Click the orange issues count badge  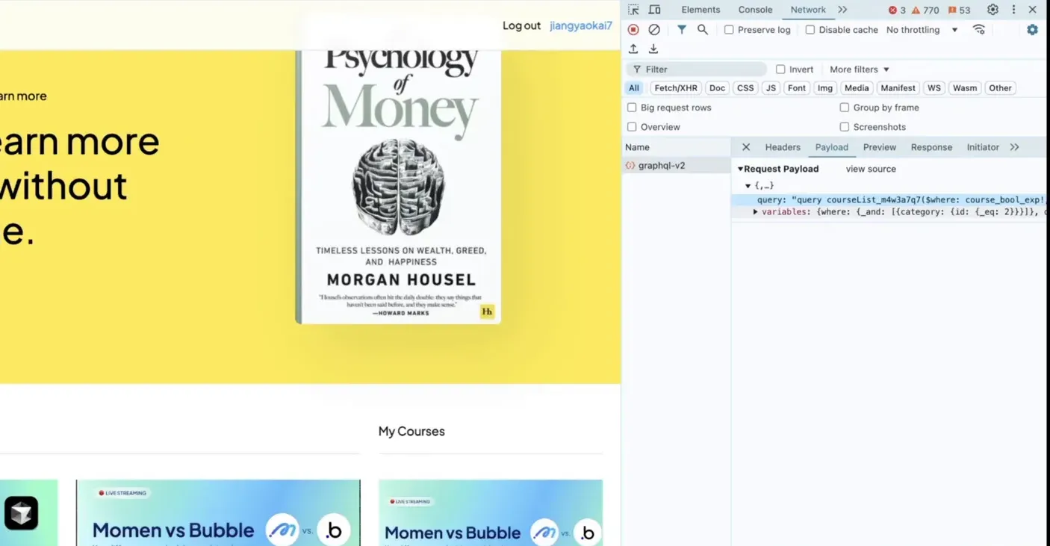tap(959, 10)
